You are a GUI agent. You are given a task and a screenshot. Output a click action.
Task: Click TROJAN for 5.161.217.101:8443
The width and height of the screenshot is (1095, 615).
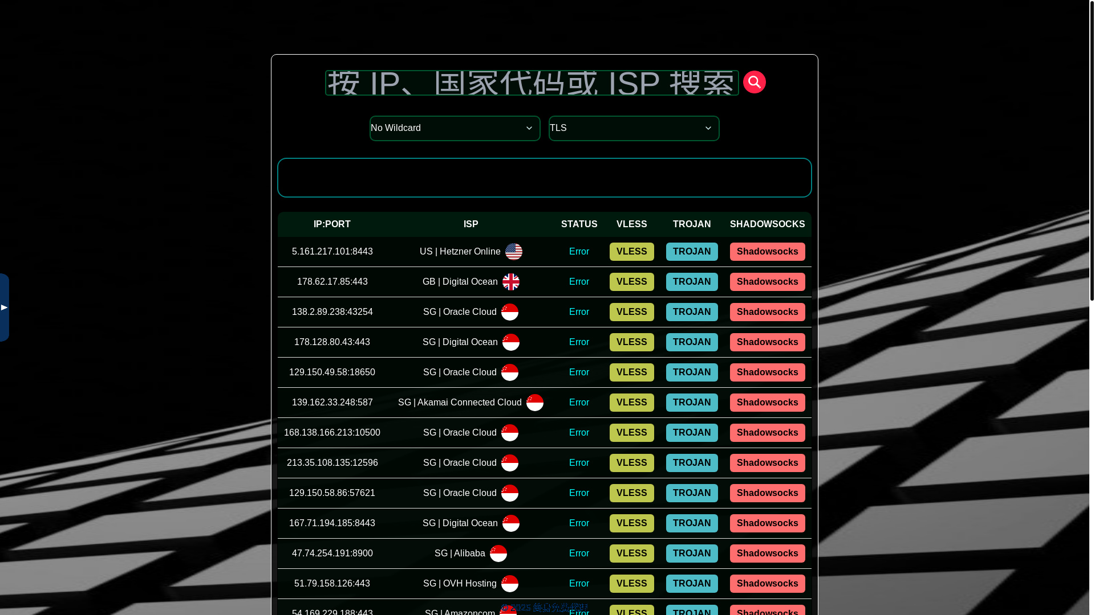pyautogui.click(x=691, y=252)
